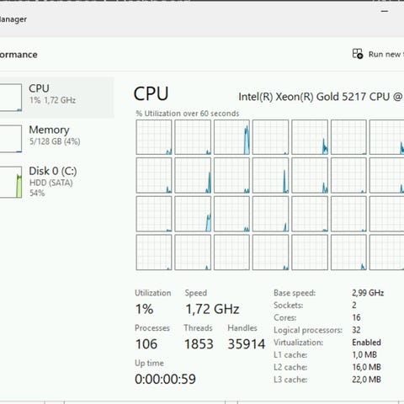The width and height of the screenshot is (404, 404).
Task: Click the CPU mini graph thumbnail in sidebar
Action: (11, 98)
